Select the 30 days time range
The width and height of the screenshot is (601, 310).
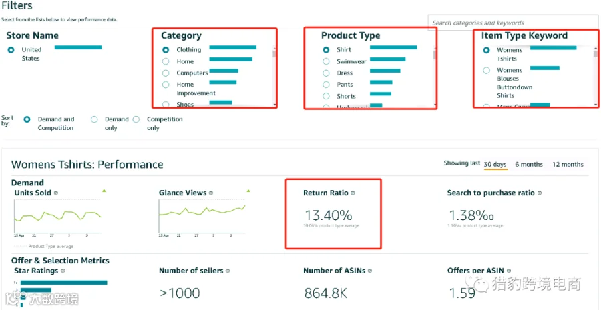(x=495, y=164)
